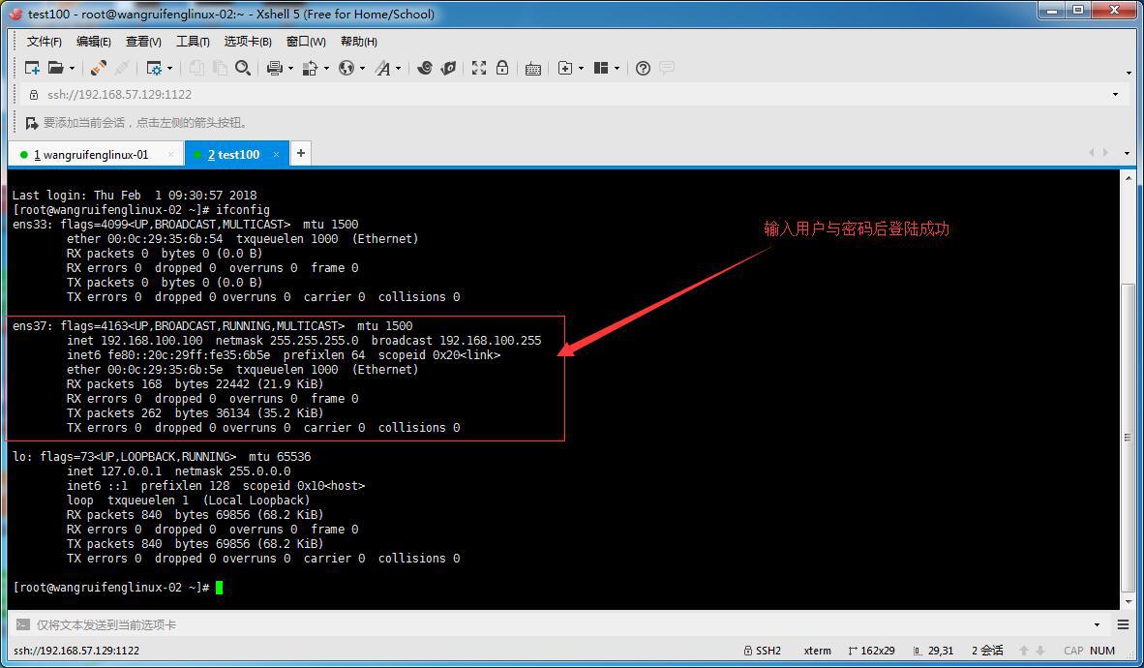Click the file transfer icon
This screenshot has height=668, width=1144.
pyautogui.click(x=310, y=68)
